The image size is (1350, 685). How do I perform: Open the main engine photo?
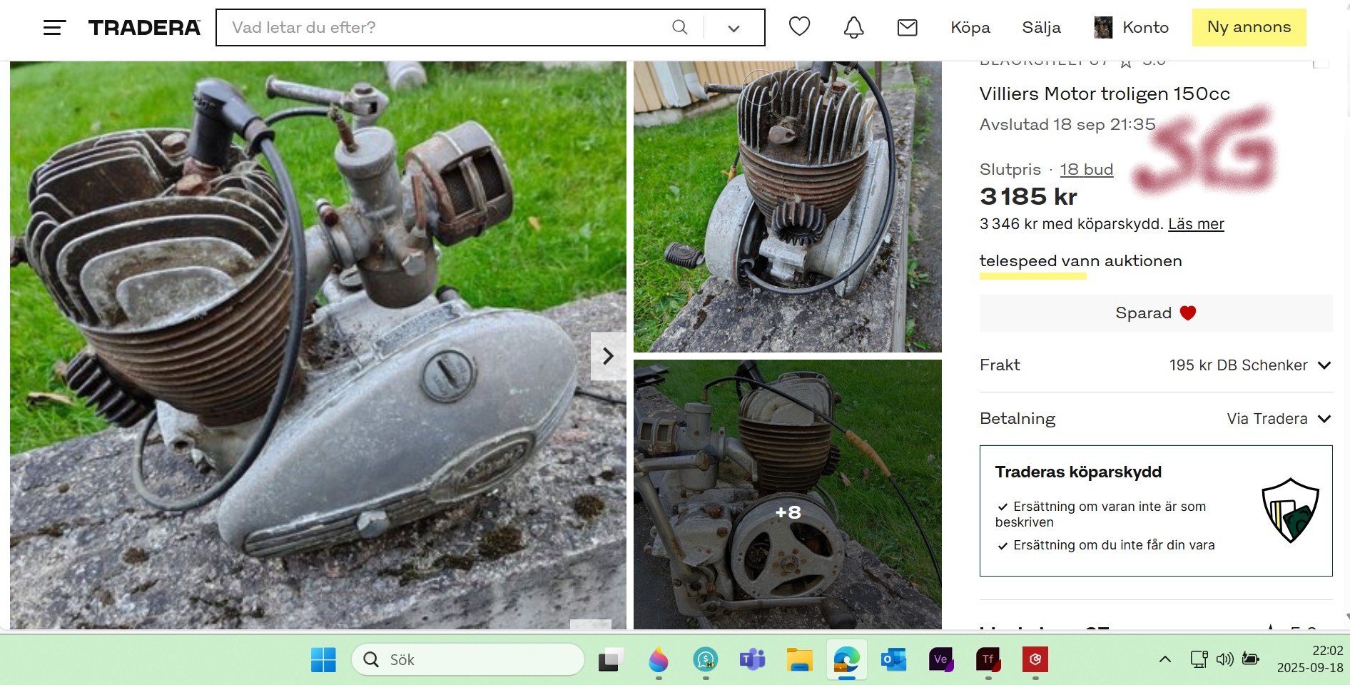click(318, 345)
